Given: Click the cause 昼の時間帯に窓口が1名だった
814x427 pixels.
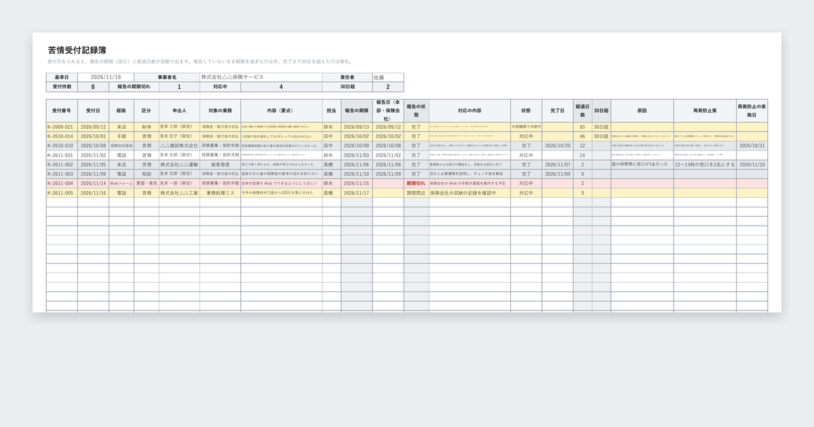Looking at the screenshot, I should click(x=642, y=165).
